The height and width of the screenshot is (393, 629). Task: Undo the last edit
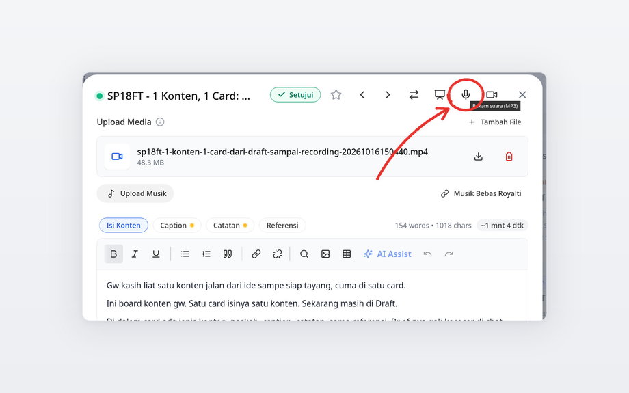427,254
